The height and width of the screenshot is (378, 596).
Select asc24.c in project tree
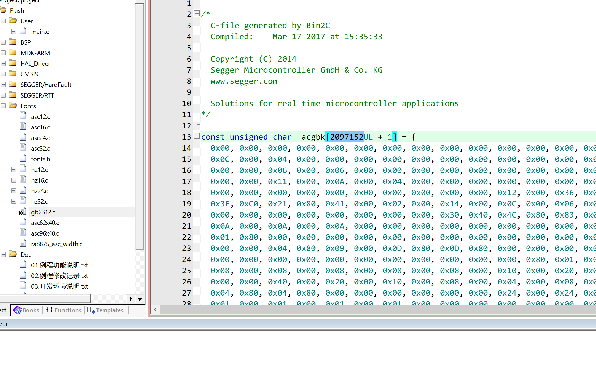(40, 138)
